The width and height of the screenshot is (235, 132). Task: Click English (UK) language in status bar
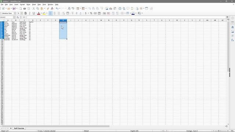[134, 131]
